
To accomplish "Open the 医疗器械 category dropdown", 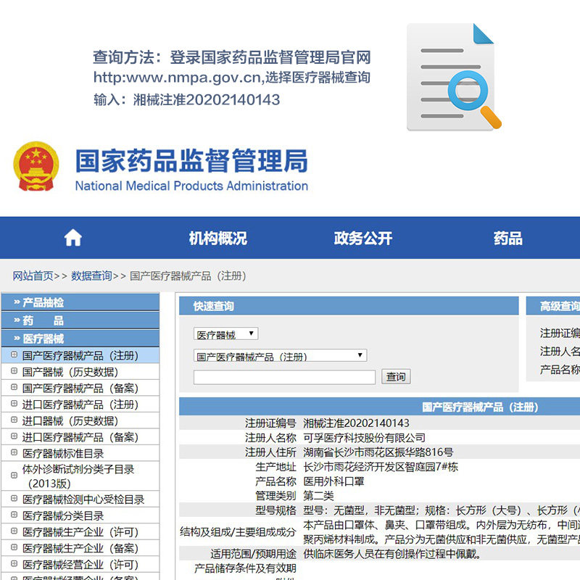I will pos(225,333).
